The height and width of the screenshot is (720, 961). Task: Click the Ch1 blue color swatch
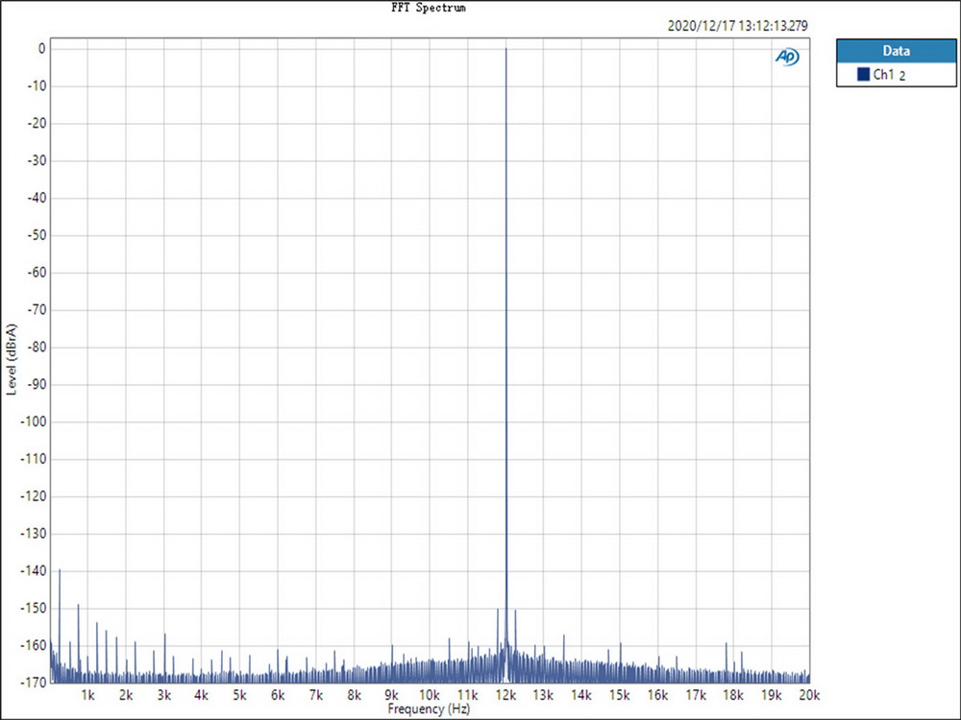(862, 75)
